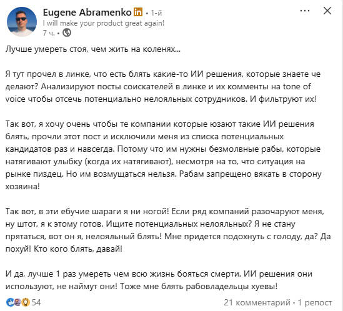Dismiss the post with the X icon

point(327,11)
